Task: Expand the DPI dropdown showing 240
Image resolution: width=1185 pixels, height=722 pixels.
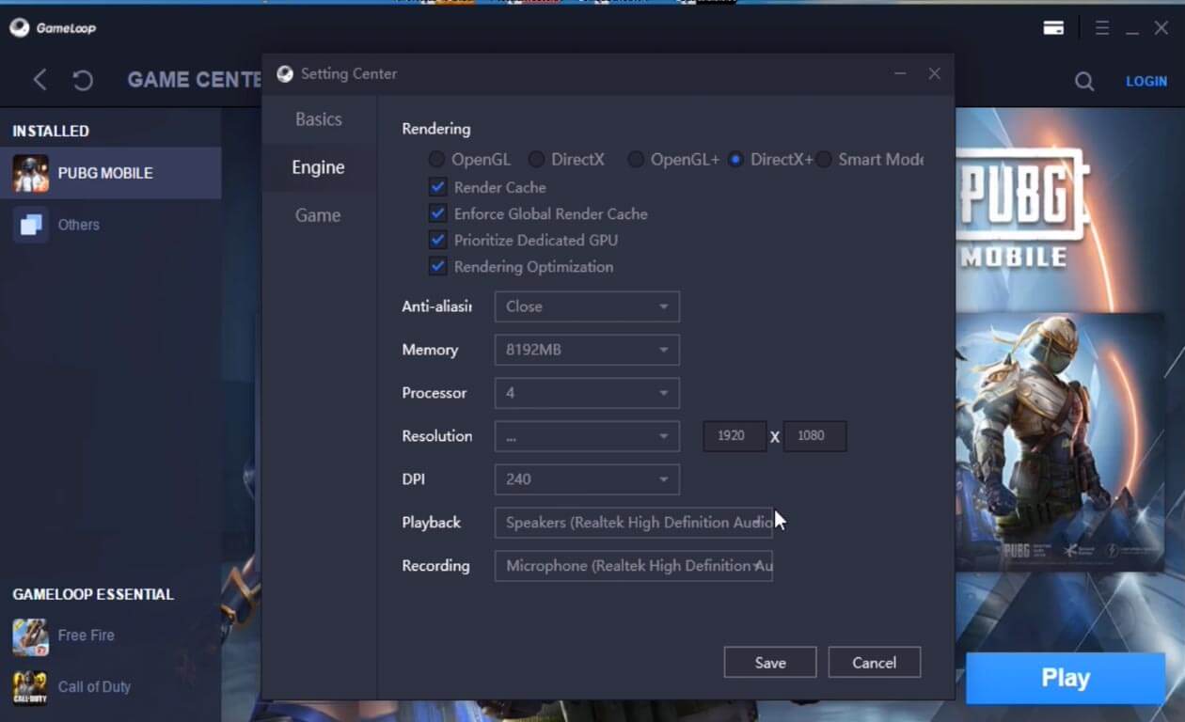Action: point(587,479)
